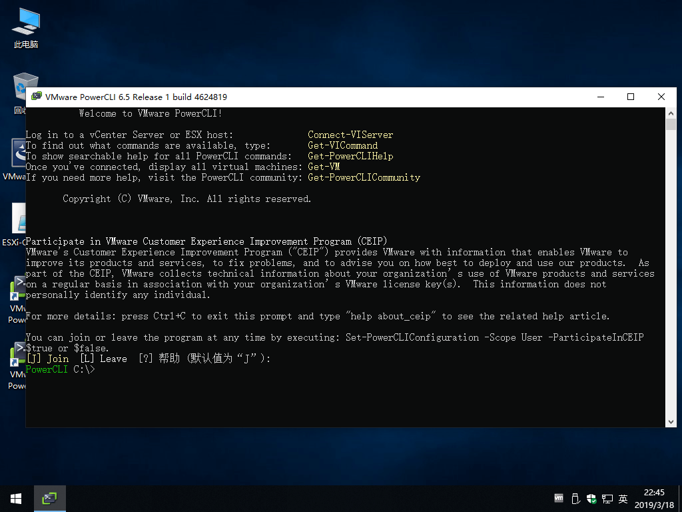This screenshot has width=682, height=512.
Task: Click the network status tray icon
Action: pyautogui.click(x=607, y=499)
